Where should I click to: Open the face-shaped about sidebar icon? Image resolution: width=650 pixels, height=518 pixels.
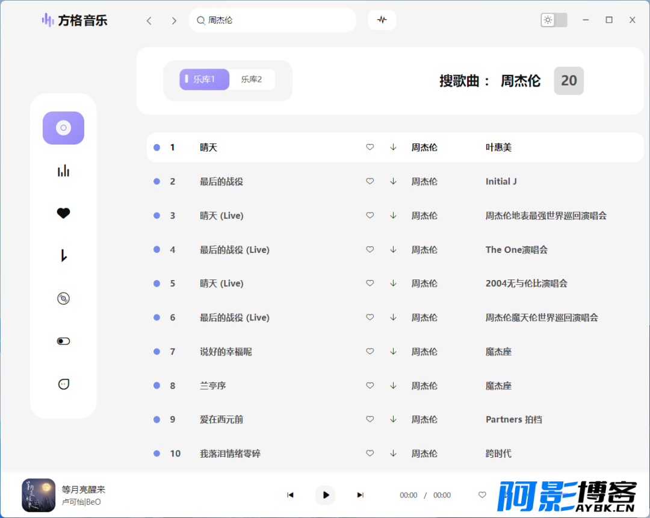tap(63, 384)
